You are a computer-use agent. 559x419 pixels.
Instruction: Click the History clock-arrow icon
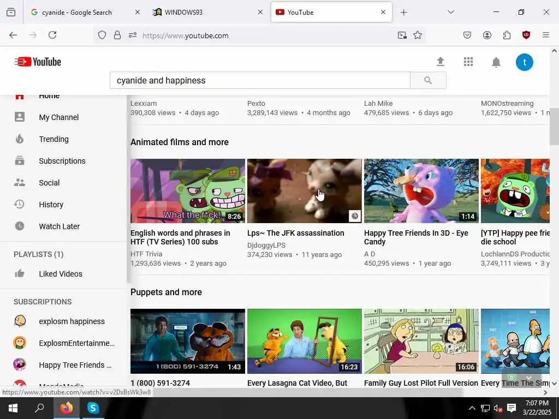tap(19, 204)
